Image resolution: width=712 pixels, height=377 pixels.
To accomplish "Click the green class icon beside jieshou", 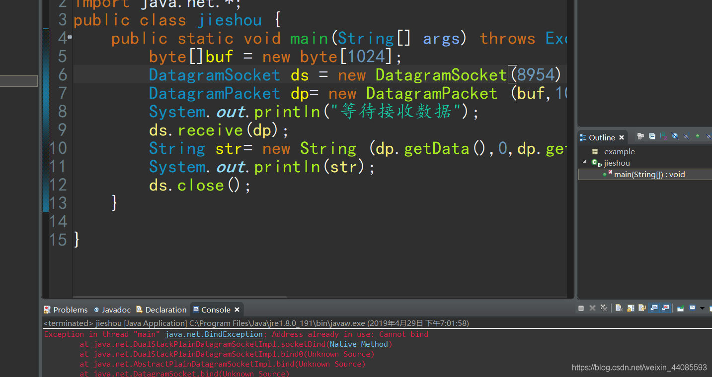I will [x=594, y=162].
